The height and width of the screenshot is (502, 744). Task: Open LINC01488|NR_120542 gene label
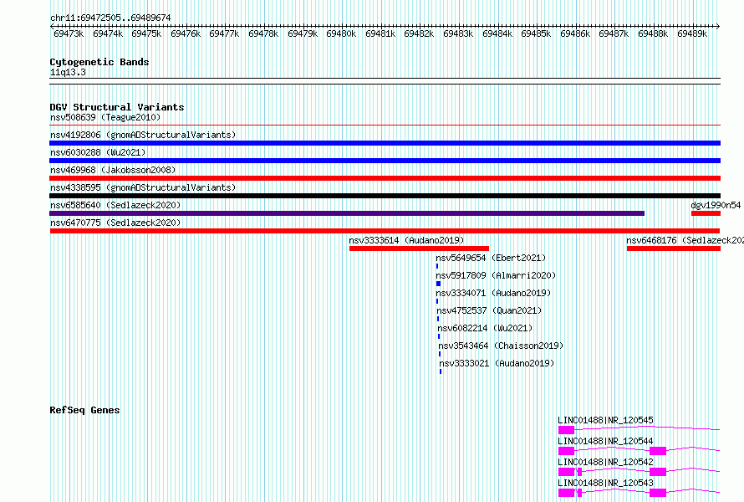(605, 462)
